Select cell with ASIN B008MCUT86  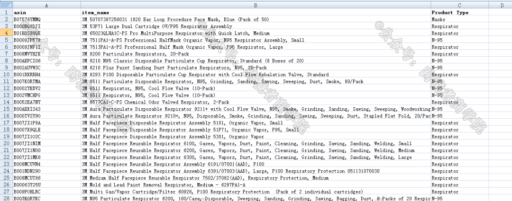[x=47, y=178]
